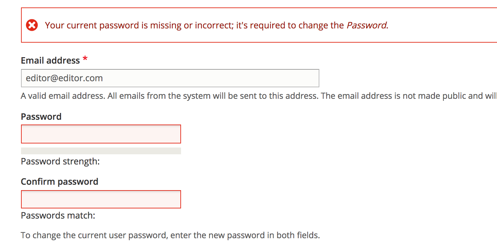Click the "Passwords match:" text
The image size is (497, 247).
coord(58,215)
